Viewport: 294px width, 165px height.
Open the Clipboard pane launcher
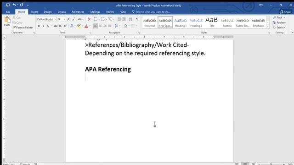coord(34,33)
